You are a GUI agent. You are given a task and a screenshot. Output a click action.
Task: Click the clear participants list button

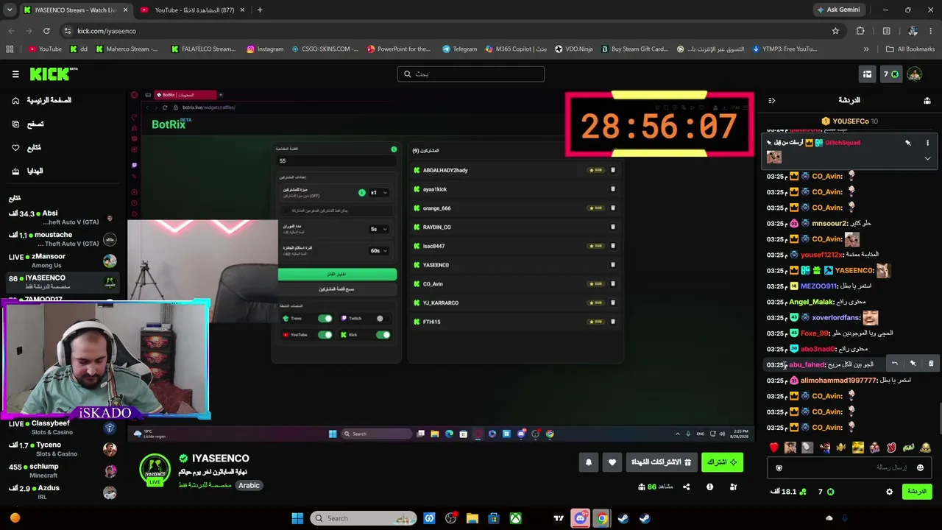337,289
